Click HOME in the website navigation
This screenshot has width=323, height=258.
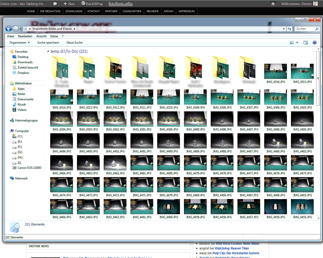(31, 11)
